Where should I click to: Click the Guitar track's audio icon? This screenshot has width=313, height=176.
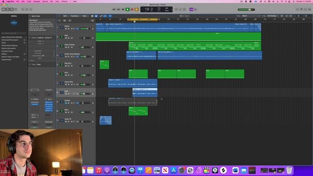[x=62, y=27]
